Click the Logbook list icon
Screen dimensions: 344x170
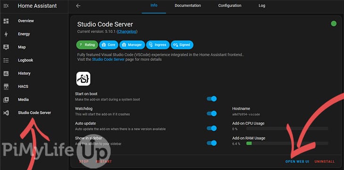(6, 60)
